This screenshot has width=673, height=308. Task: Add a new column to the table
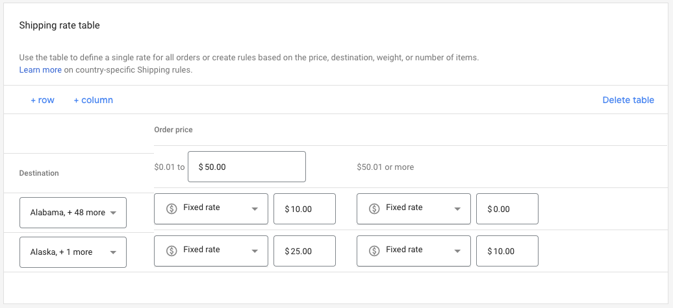click(93, 100)
